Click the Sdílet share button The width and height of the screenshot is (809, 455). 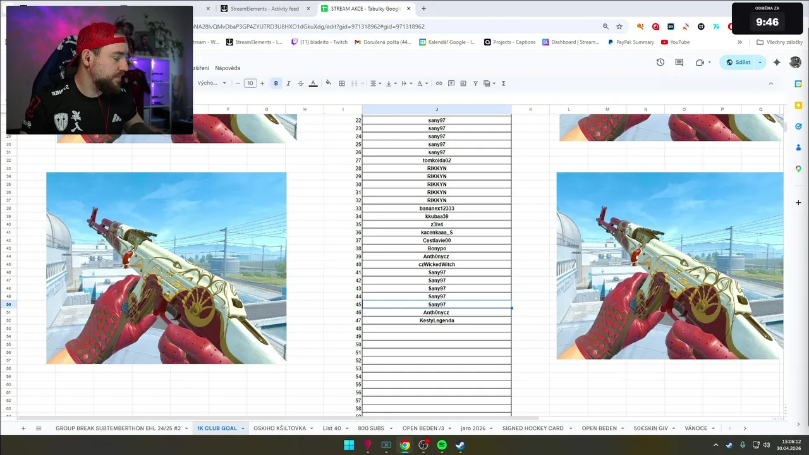(738, 63)
